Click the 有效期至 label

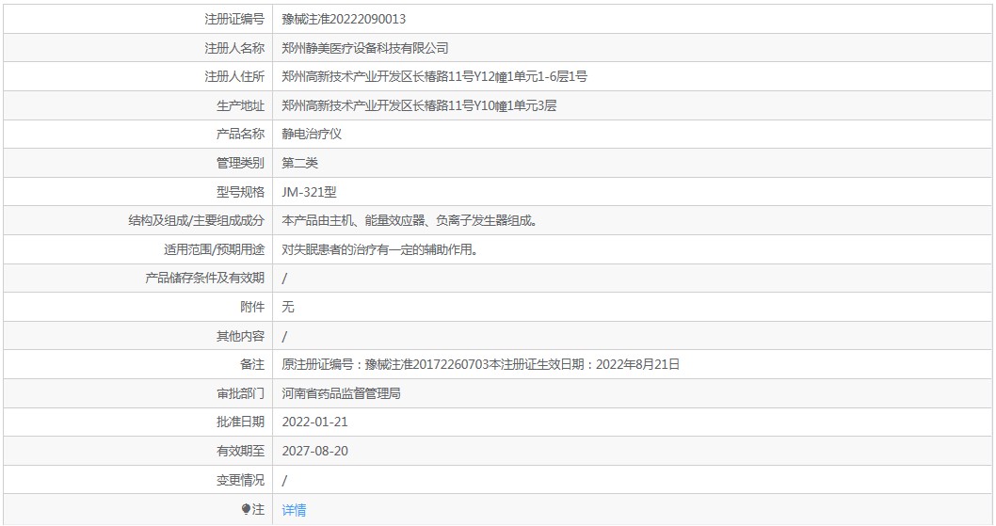(x=240, y=451)
